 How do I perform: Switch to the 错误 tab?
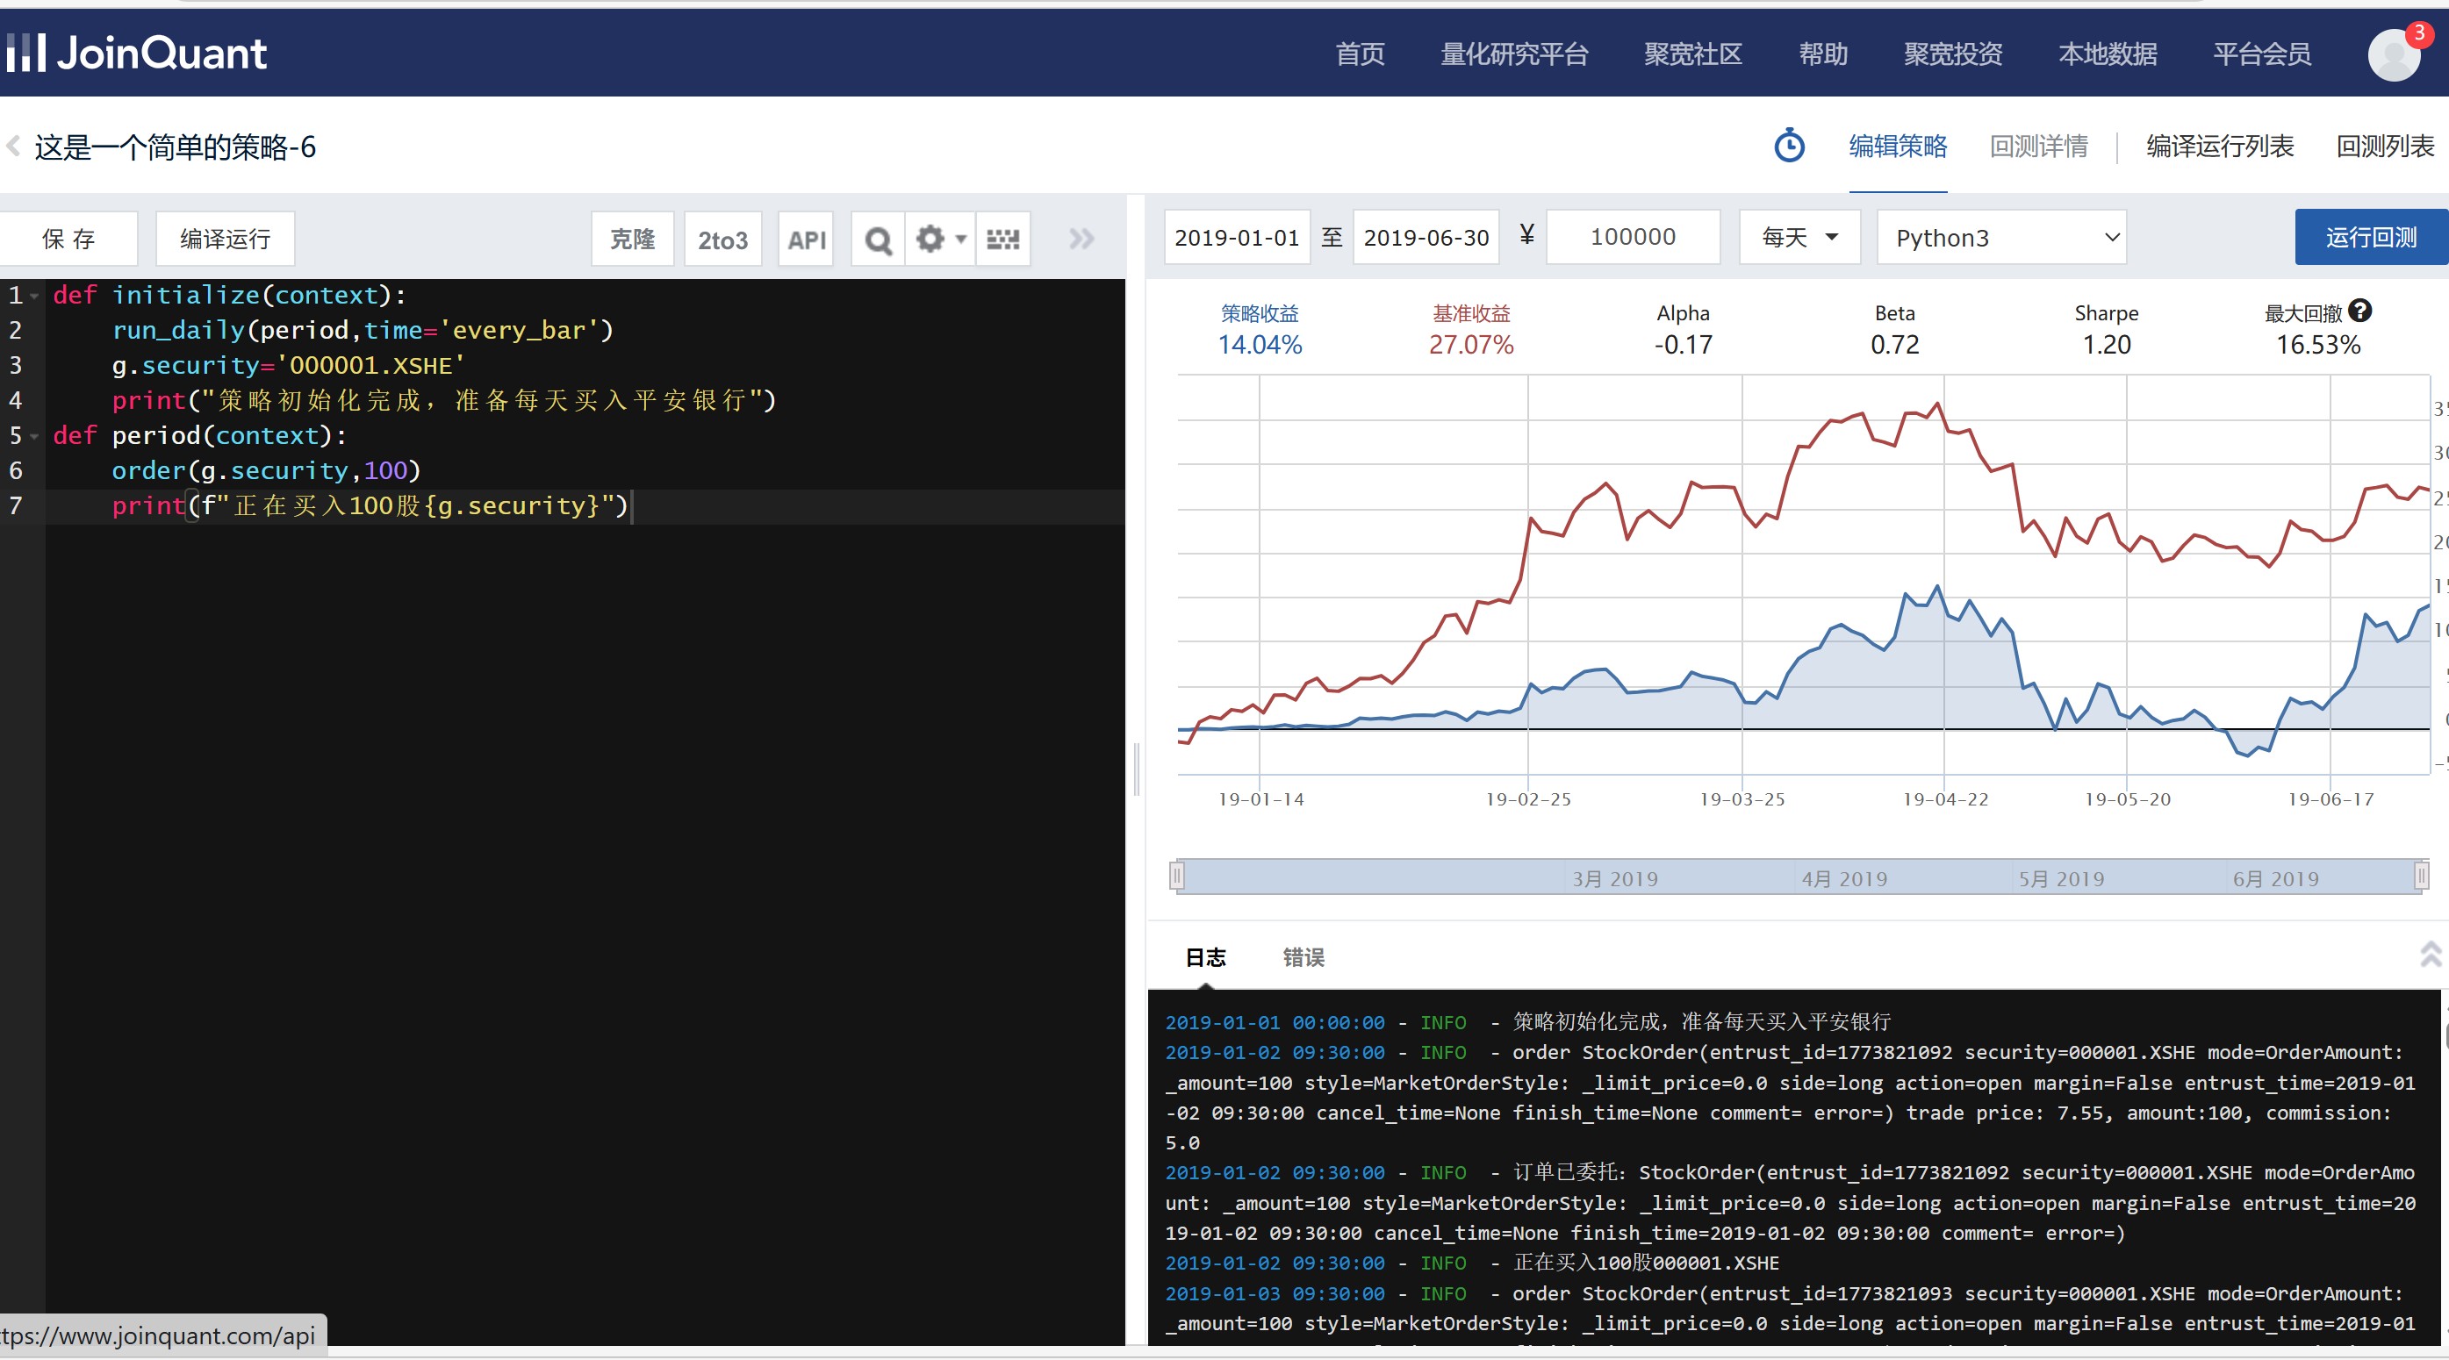point(1303,957)
